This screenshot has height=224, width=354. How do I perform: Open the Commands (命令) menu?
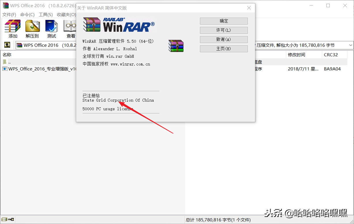click(x=27, y=14)
